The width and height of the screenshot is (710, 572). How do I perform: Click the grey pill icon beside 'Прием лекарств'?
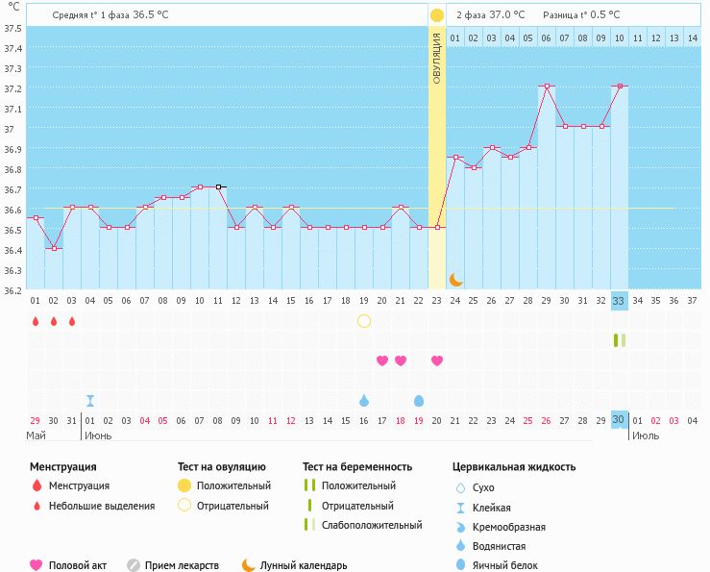134,565
